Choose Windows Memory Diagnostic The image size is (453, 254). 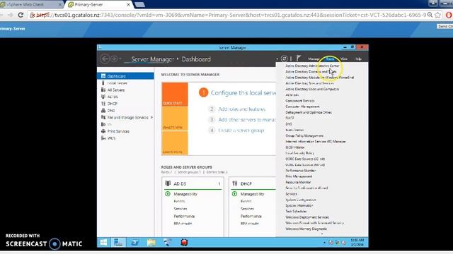pos(306,229)
